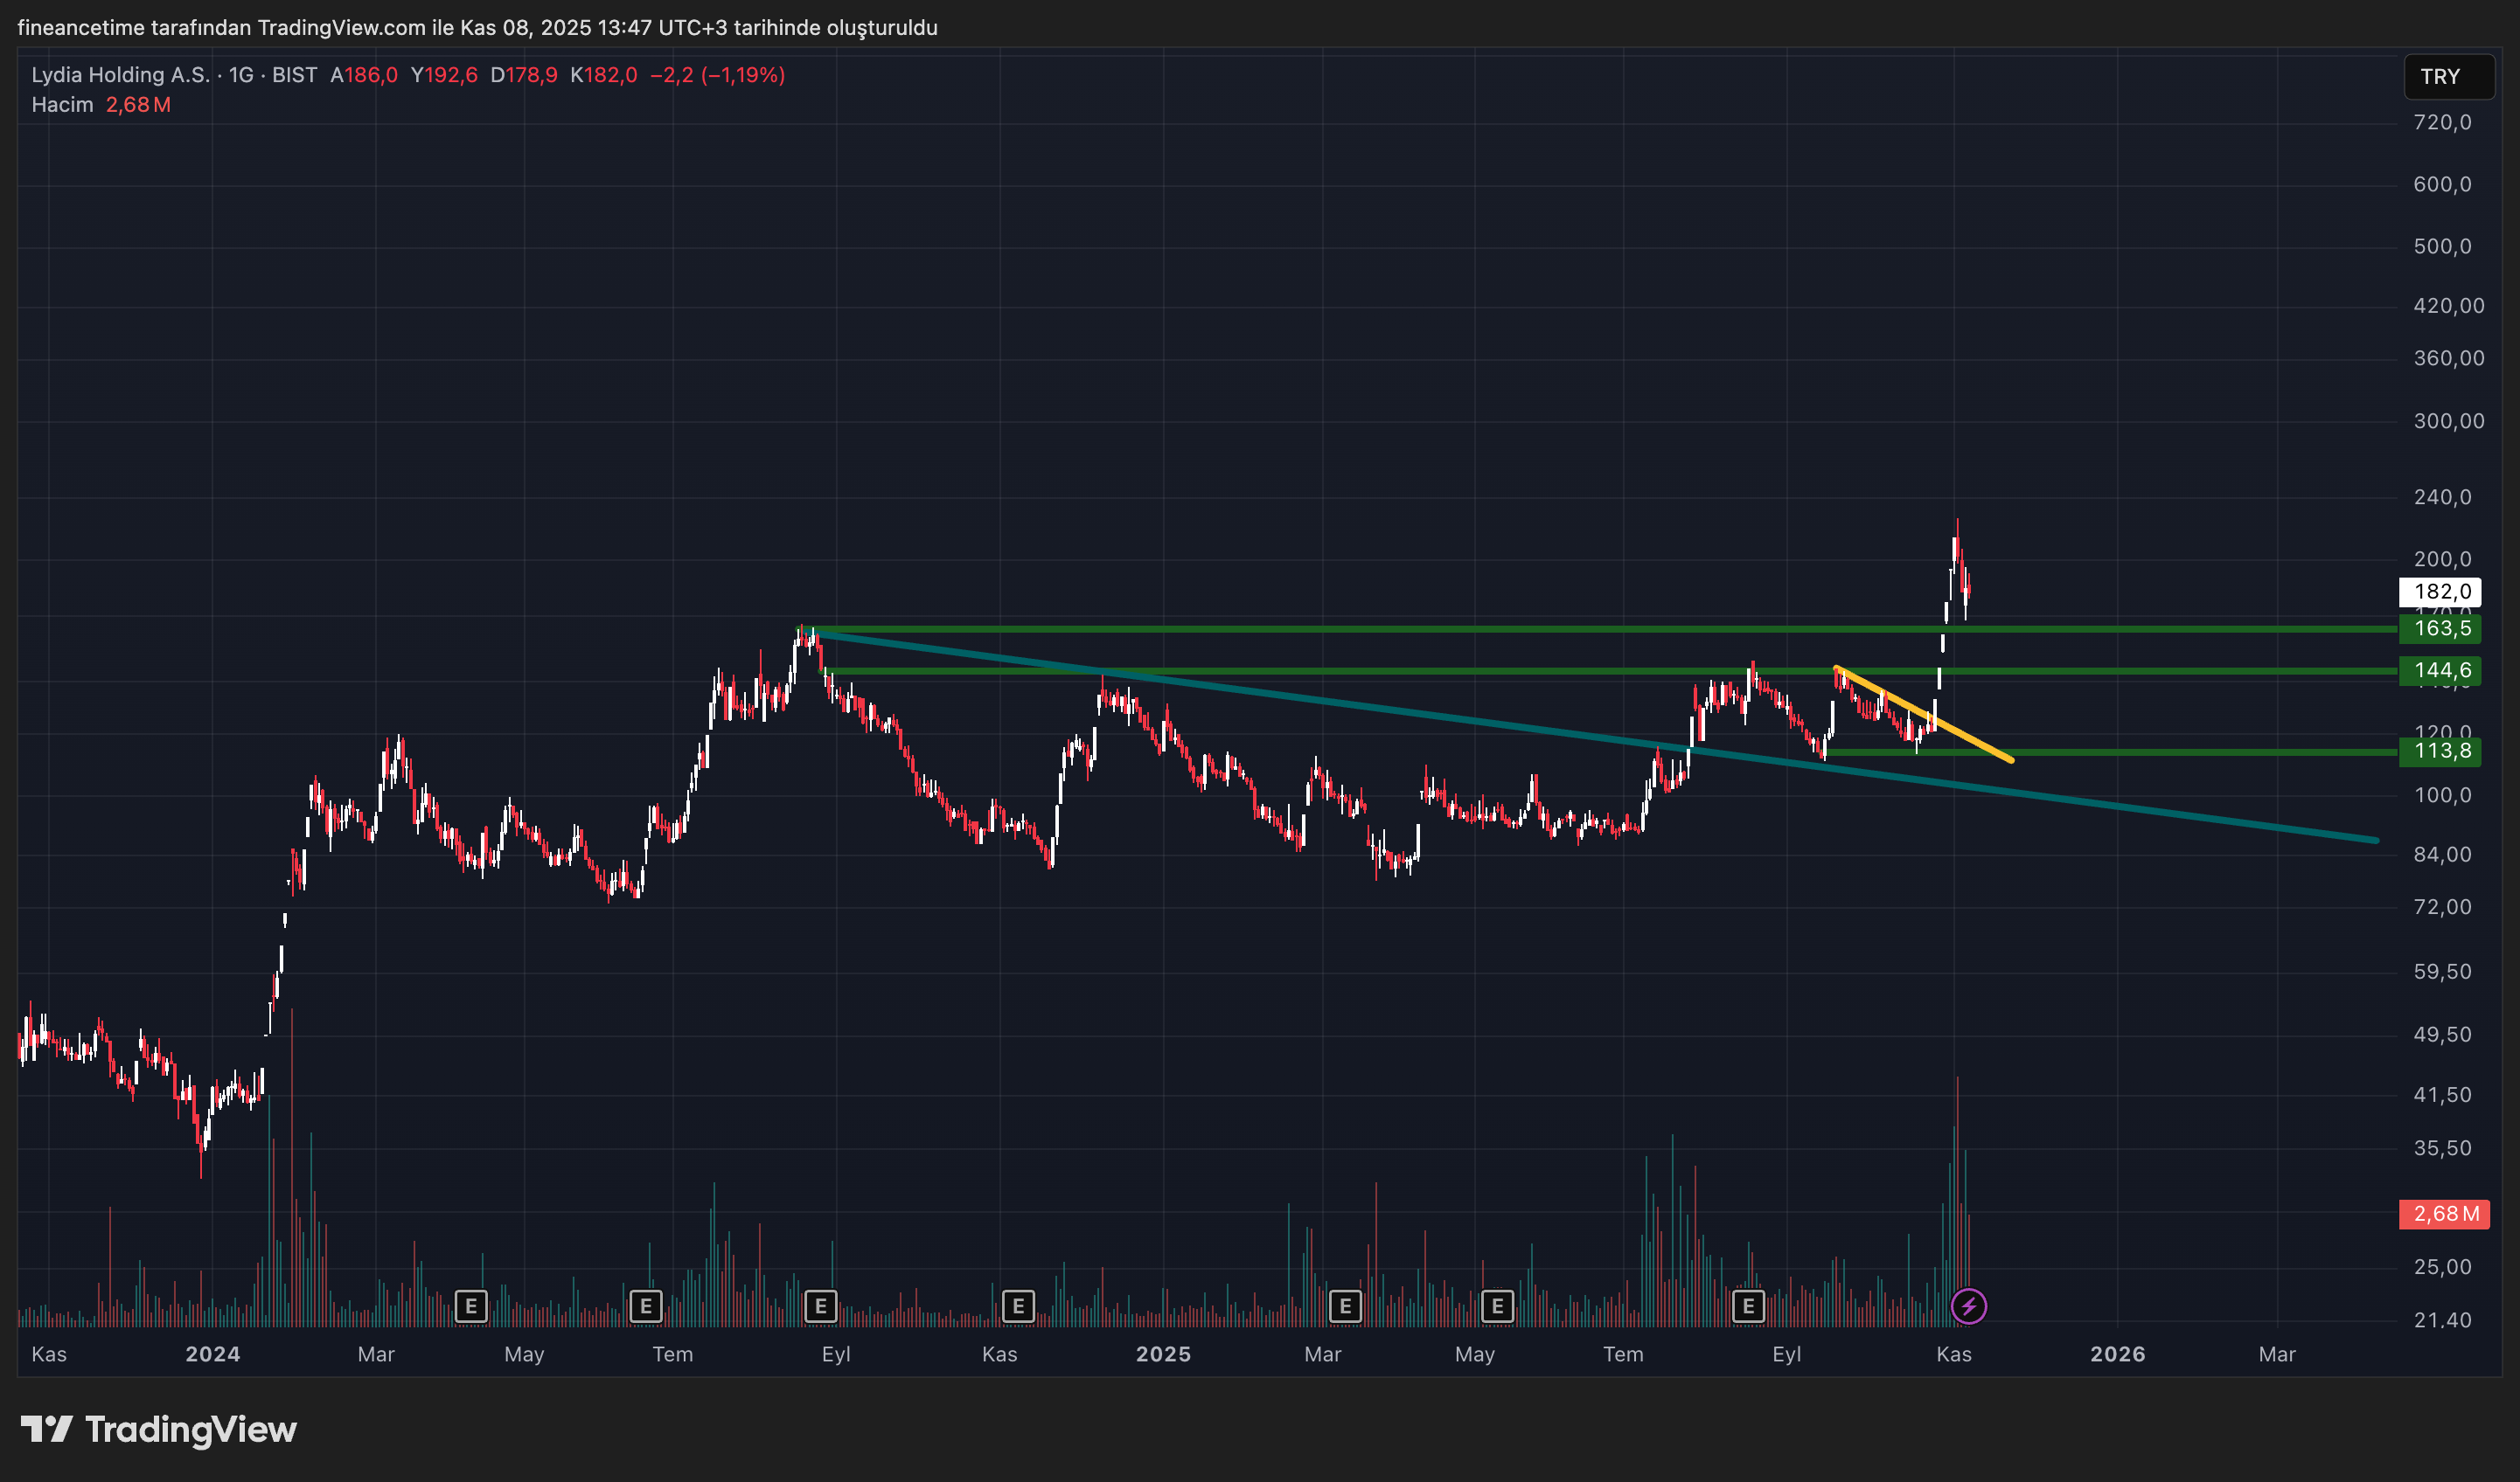Click the earnings marker before Eyl 2025
Screen dimensions: 2520x1482
tap(1748, 1306)
